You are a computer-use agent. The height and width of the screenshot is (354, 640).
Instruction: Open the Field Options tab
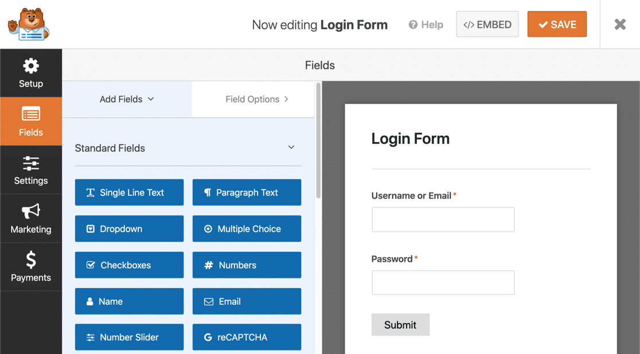(256, 99)
